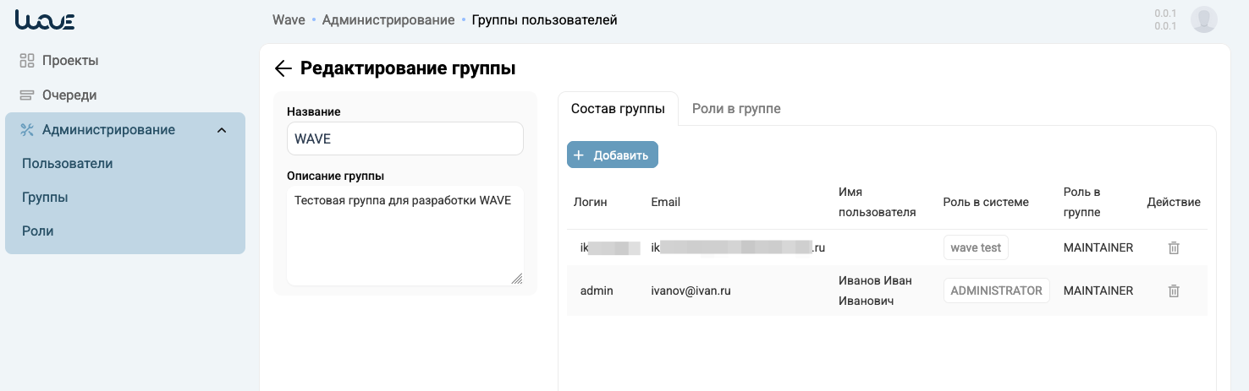Viewport: 1249px width, 391px height.
Task: Switch to the Роли в группе tab
Action: pyautogui.click(x=735, y=109)
